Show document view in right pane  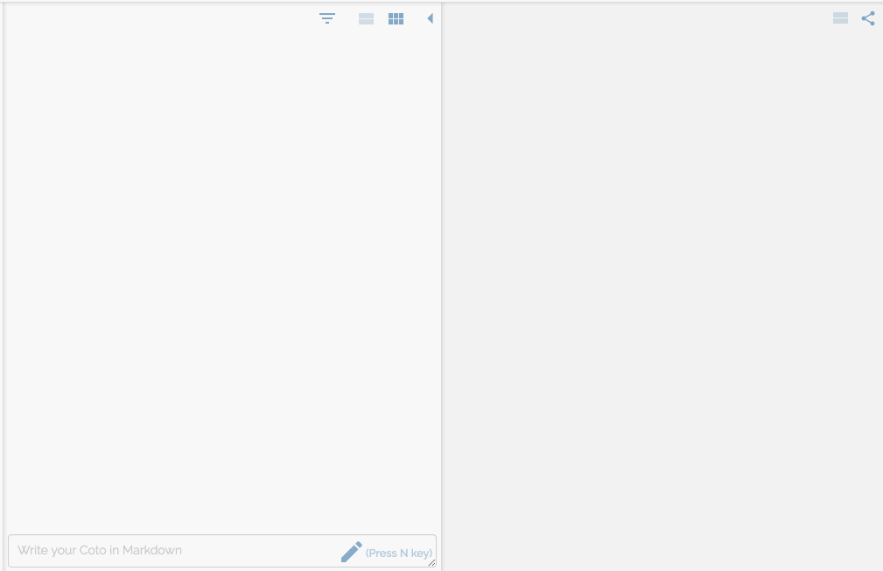(840, 18)
